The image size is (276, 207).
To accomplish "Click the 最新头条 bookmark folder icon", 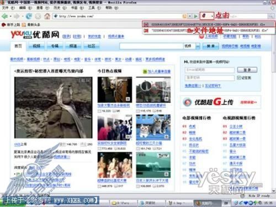I will pos(24,24).
